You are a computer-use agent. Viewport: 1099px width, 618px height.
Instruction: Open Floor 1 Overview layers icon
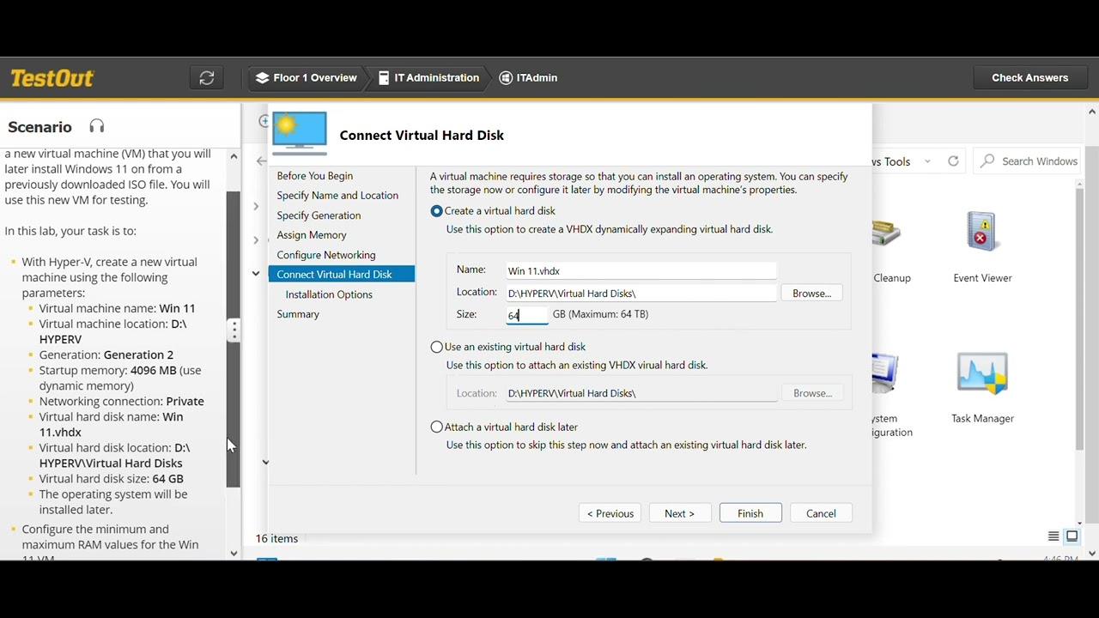263,78
